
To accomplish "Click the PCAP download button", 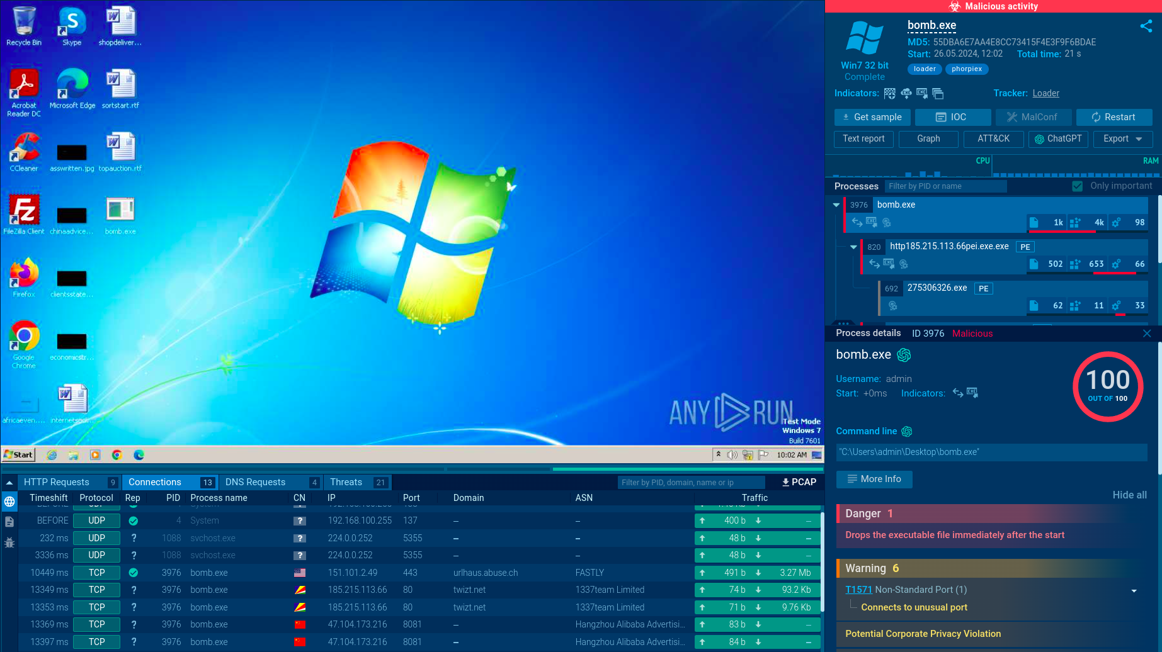I will coord(799,482).
